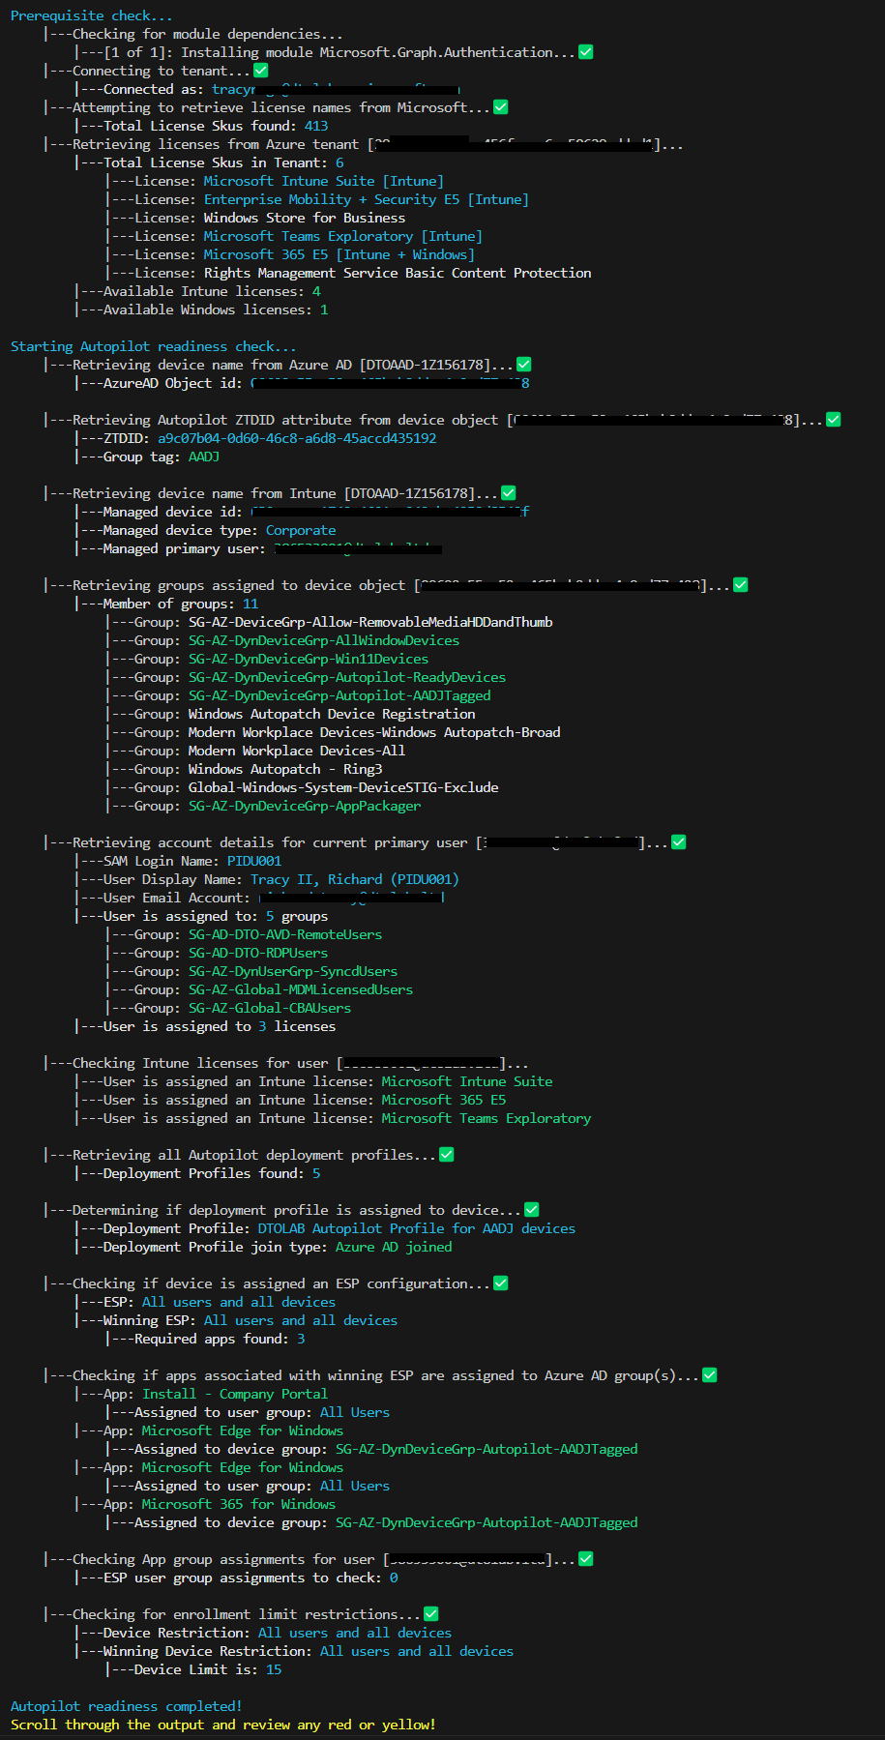Click checkmark after device is assigned ESP configuration
Screen dimensions: 885x1740
[501, 1283]
